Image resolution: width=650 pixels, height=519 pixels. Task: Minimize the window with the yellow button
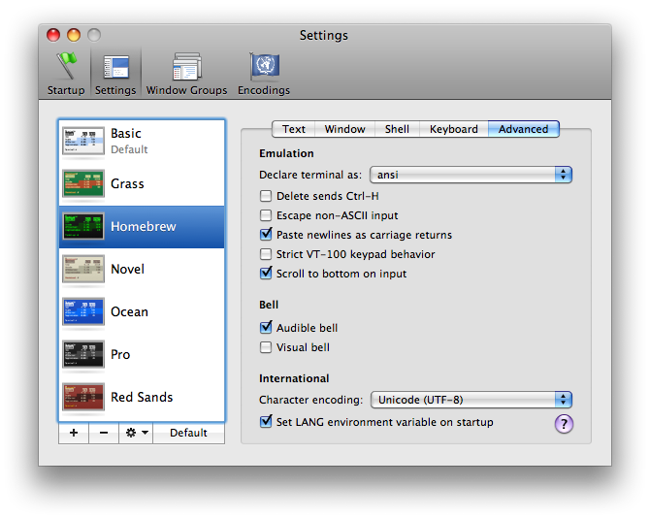(74, 35)
